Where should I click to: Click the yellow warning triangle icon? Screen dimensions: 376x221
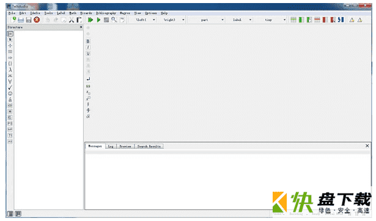pyautogui.click(x=352, y=20)
